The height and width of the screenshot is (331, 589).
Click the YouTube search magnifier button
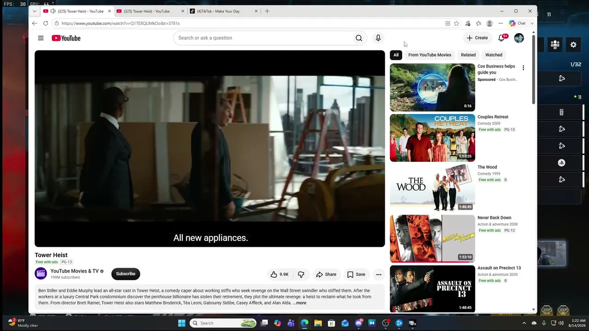click(x=359, y=38)
